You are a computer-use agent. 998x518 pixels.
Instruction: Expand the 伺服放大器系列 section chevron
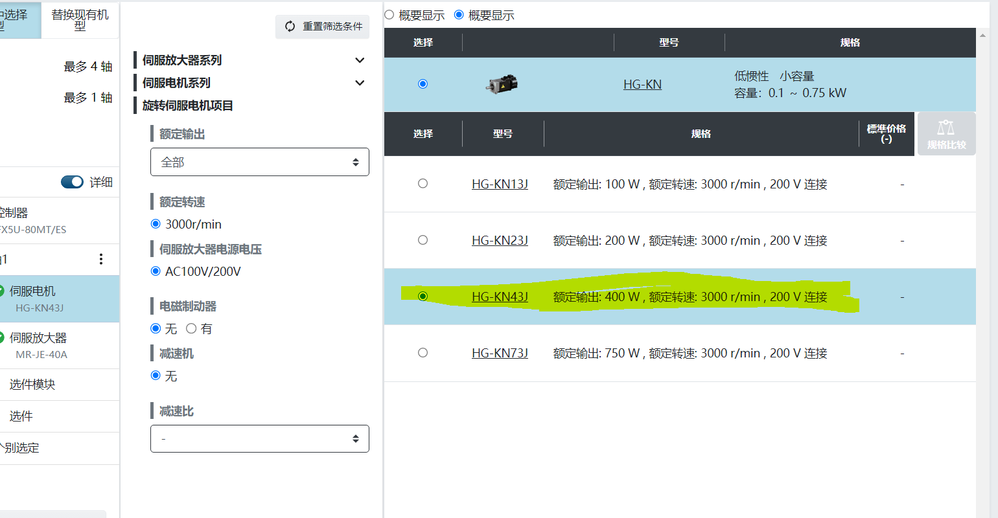pyautogui.click(x=360, y=60)
